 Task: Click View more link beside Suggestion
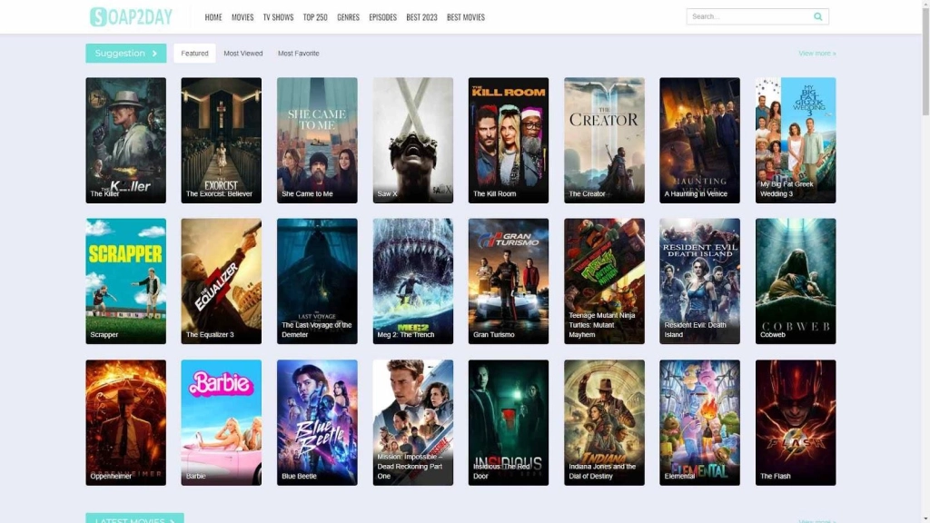tap(816, 54)
